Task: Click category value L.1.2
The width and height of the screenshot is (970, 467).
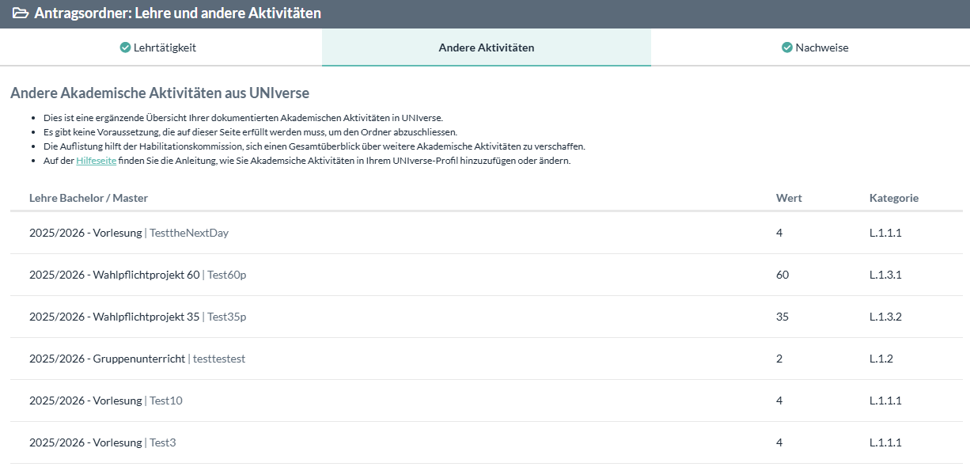Action: 881,359
